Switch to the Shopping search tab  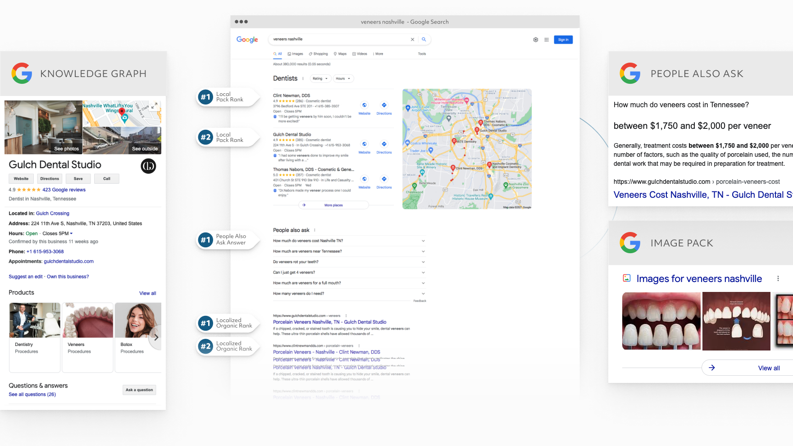[x=319, y=54]
